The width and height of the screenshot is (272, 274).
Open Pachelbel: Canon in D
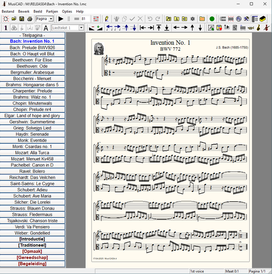coord(32,165)
